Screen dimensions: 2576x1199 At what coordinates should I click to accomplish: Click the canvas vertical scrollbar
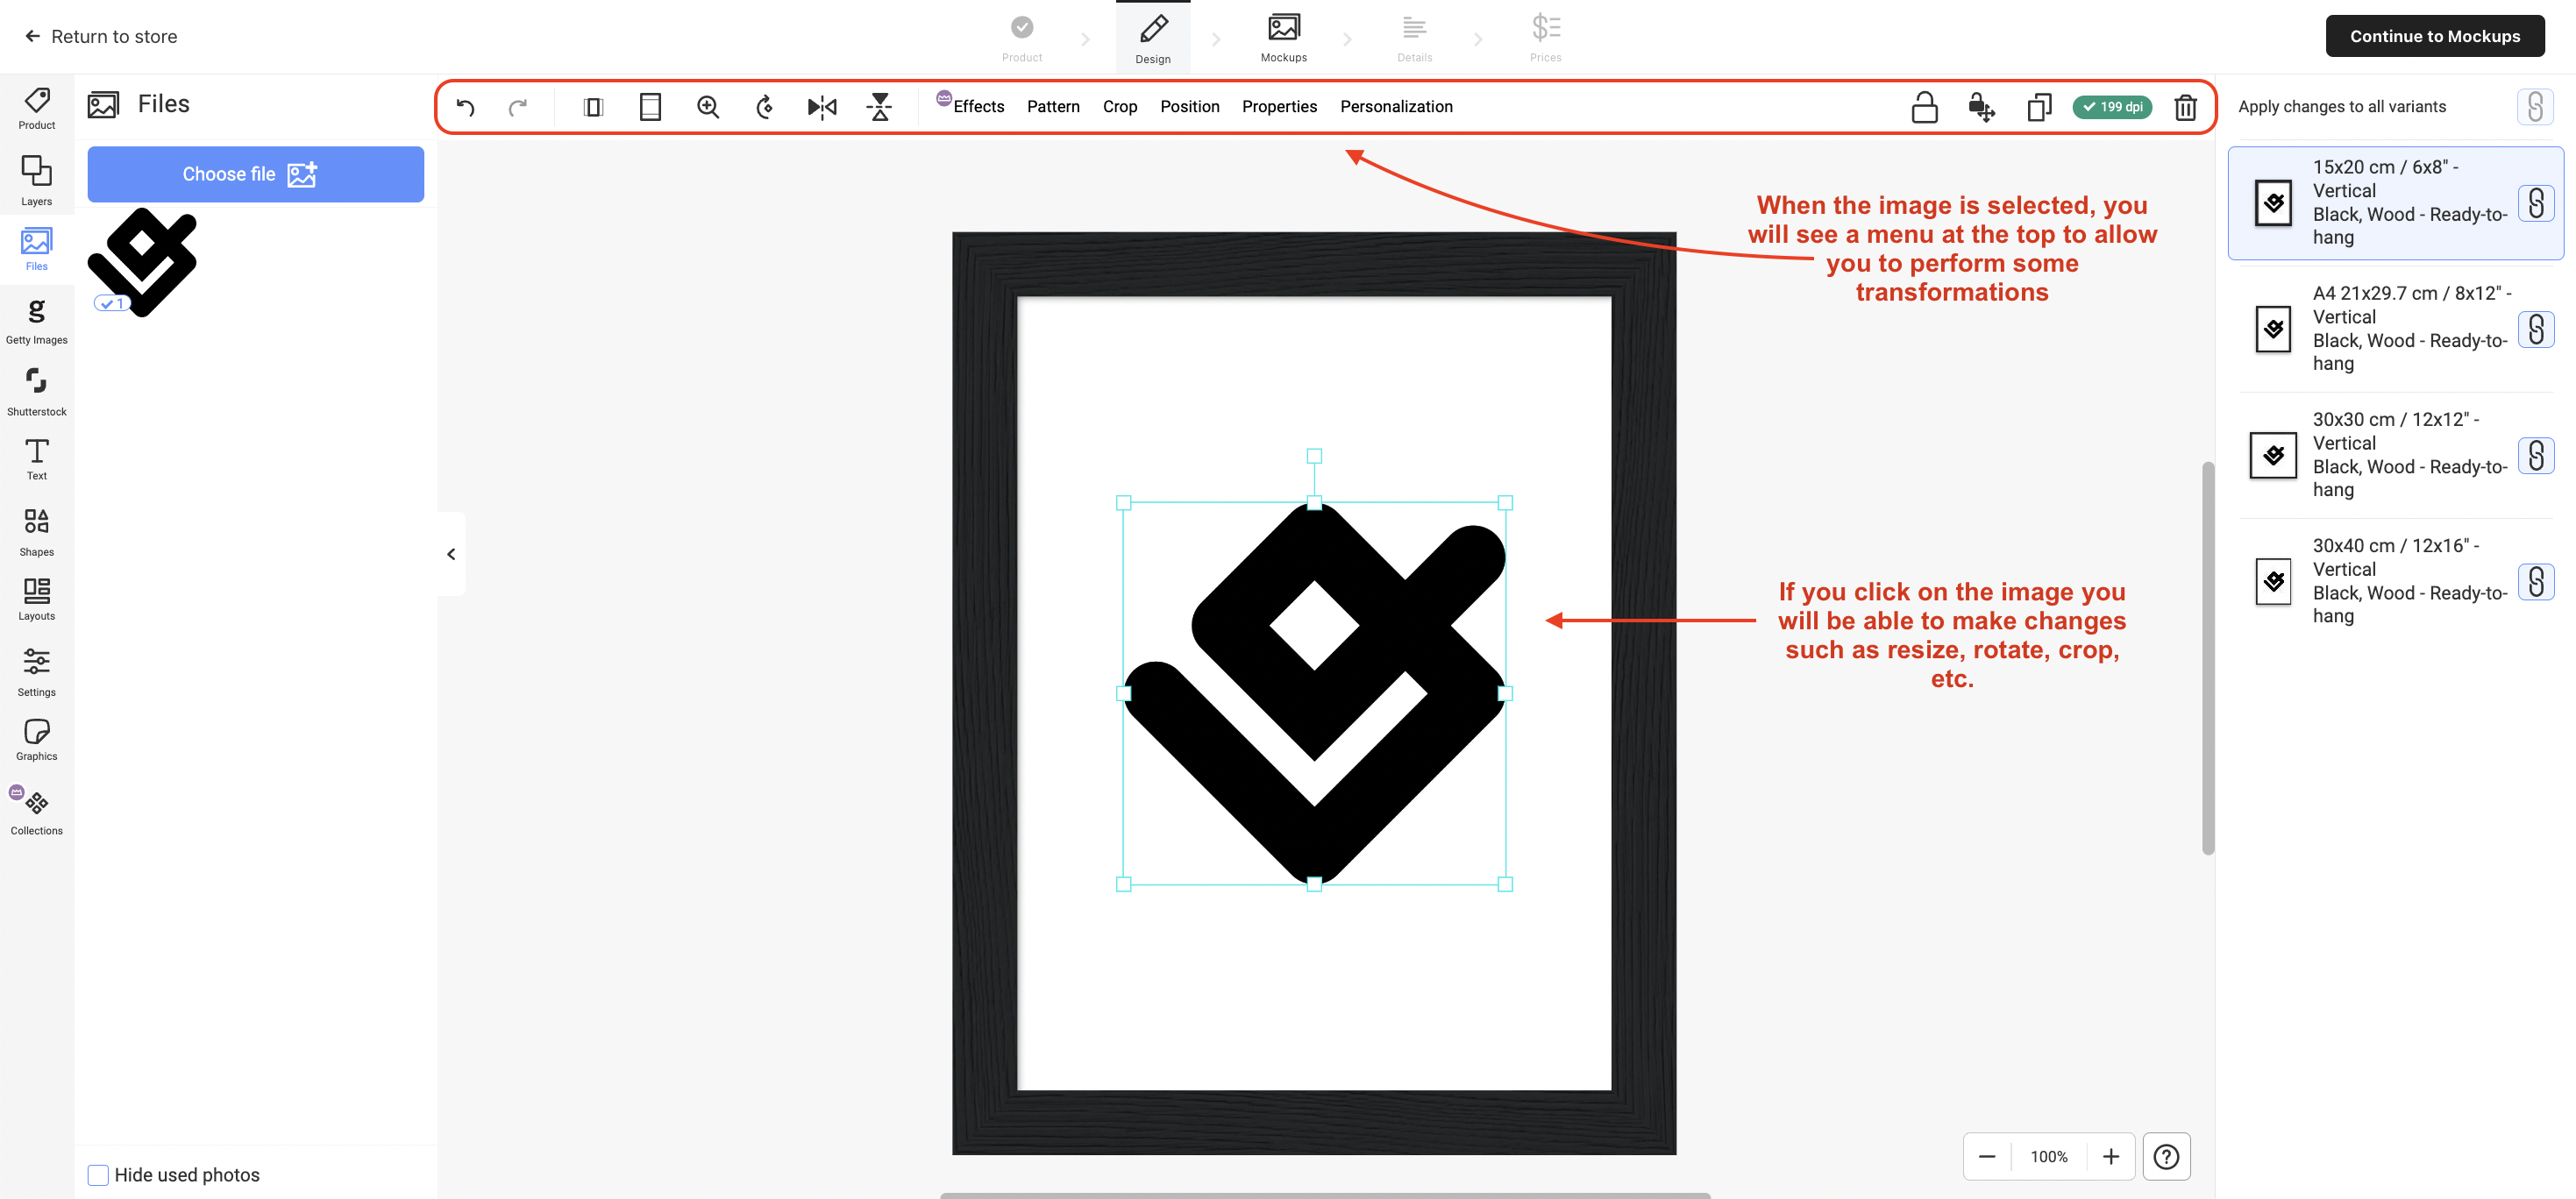pos(2208,658)
